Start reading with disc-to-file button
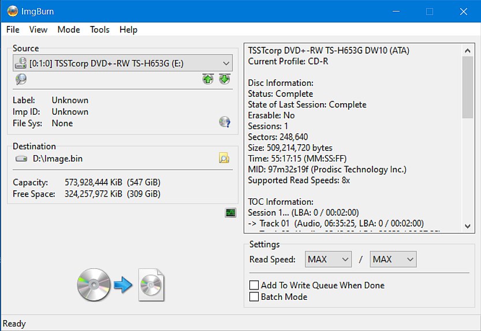481x331 pixels. 121,285
